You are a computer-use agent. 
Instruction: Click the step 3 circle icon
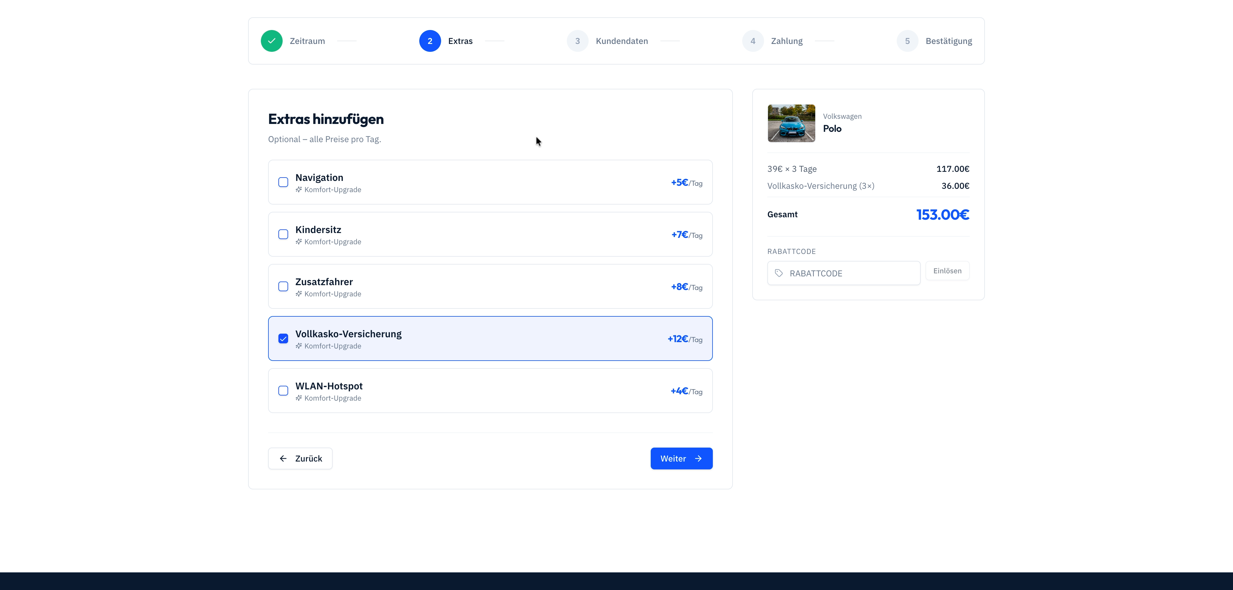pyautogui.click(x=578, y=41)
